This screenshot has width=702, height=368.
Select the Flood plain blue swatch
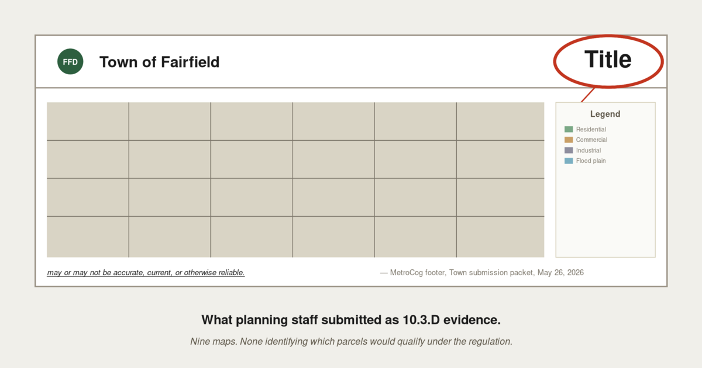click(x=569, y=161)
